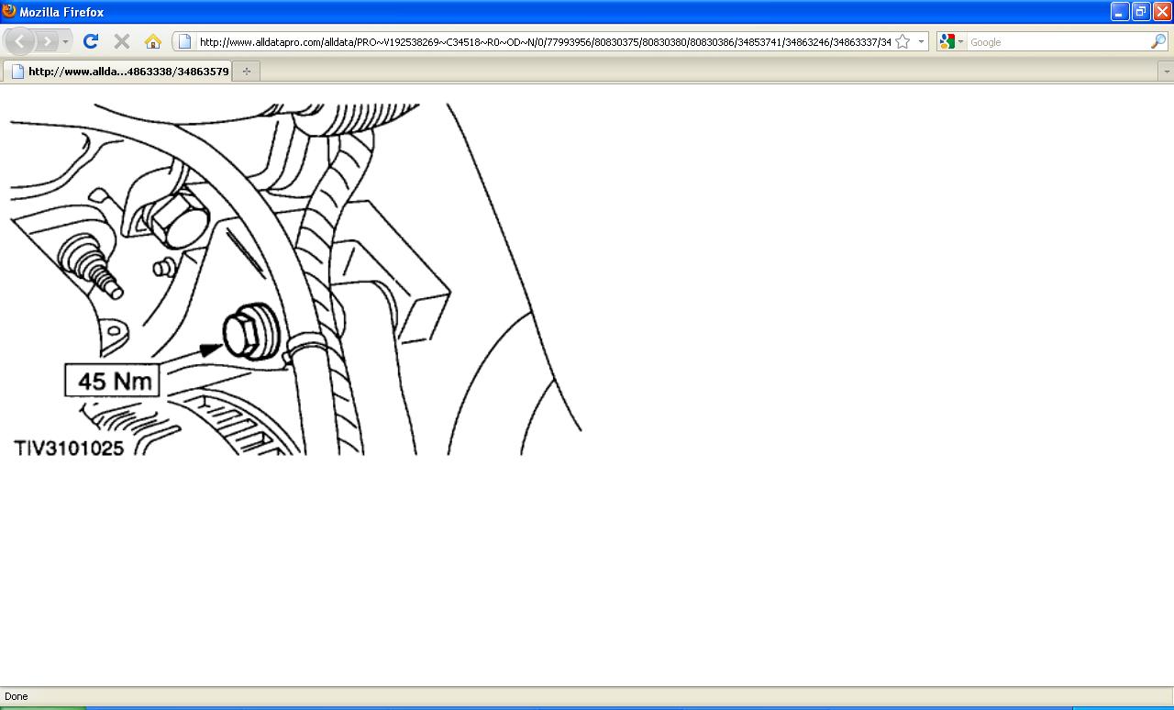The image size is (1174, 710).
Task: Open a new tab
Action: pos(247,72)
